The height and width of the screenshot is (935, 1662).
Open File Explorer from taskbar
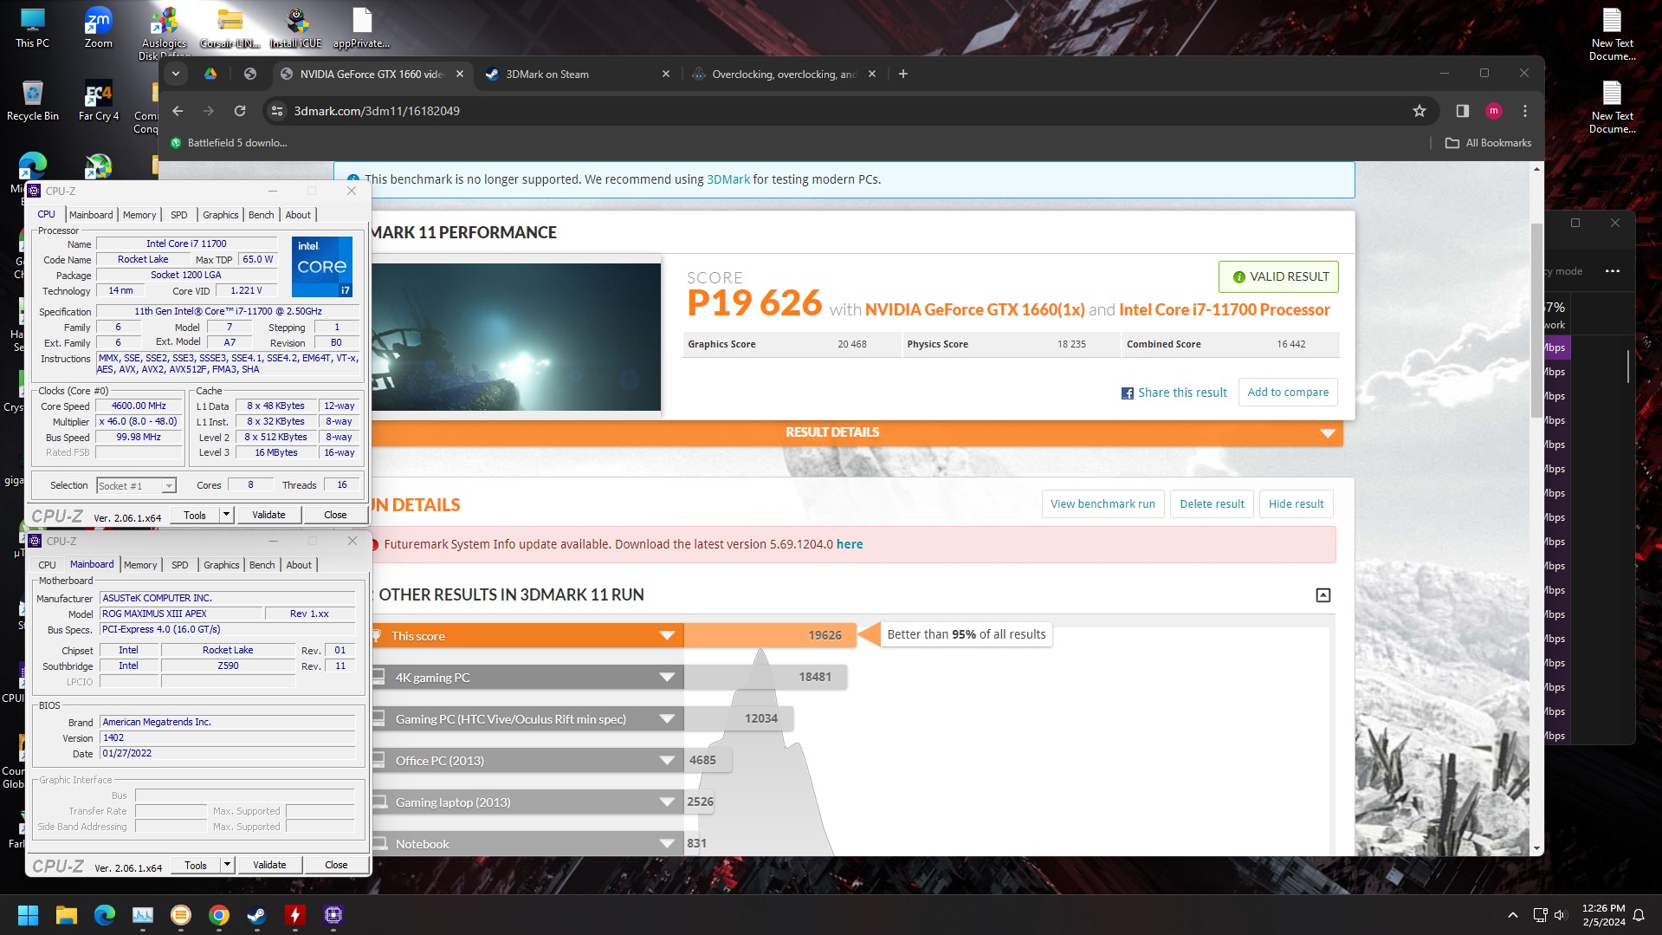67,915
